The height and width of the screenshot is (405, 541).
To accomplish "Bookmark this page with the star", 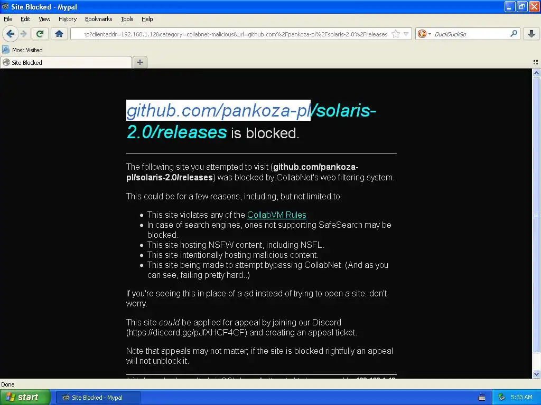I will coord(396,34).
